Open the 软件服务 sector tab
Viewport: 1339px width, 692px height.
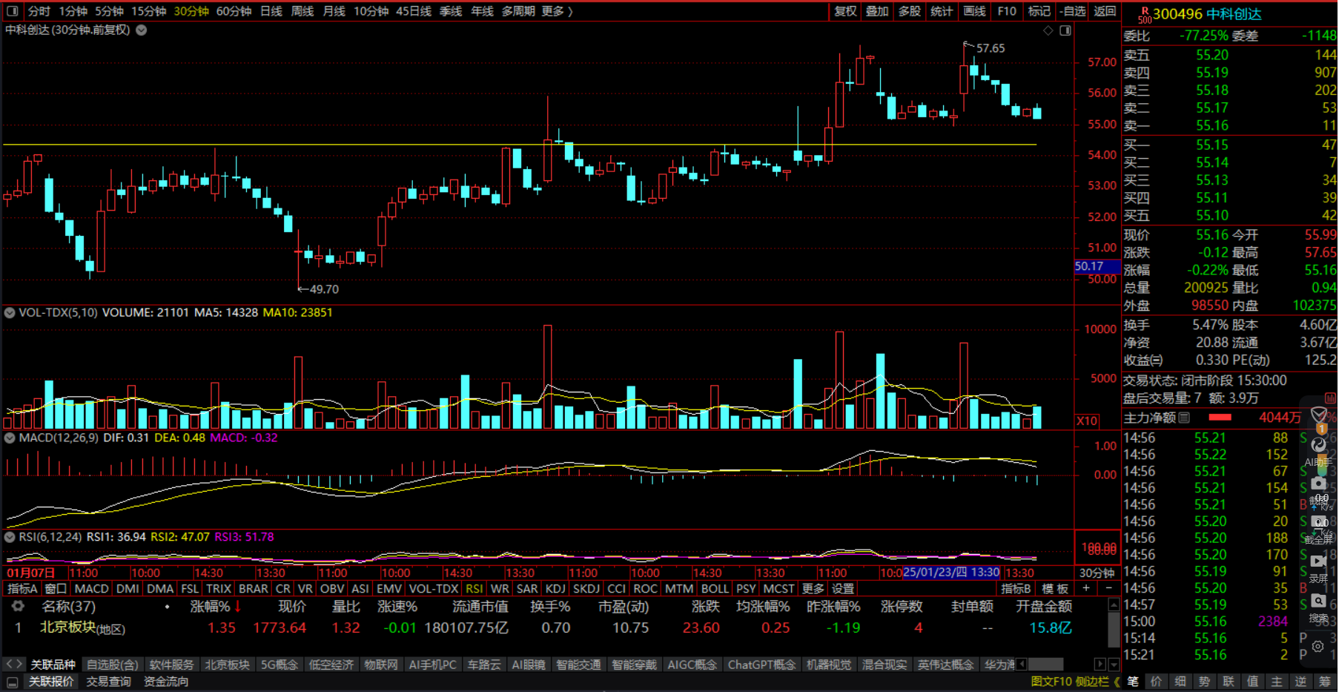tap(171, 665)
